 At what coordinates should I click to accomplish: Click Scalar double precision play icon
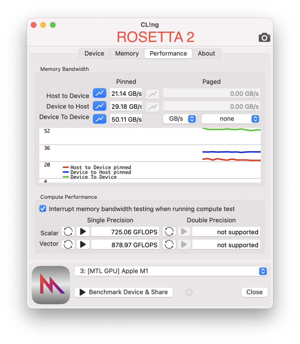coord(184,232)
